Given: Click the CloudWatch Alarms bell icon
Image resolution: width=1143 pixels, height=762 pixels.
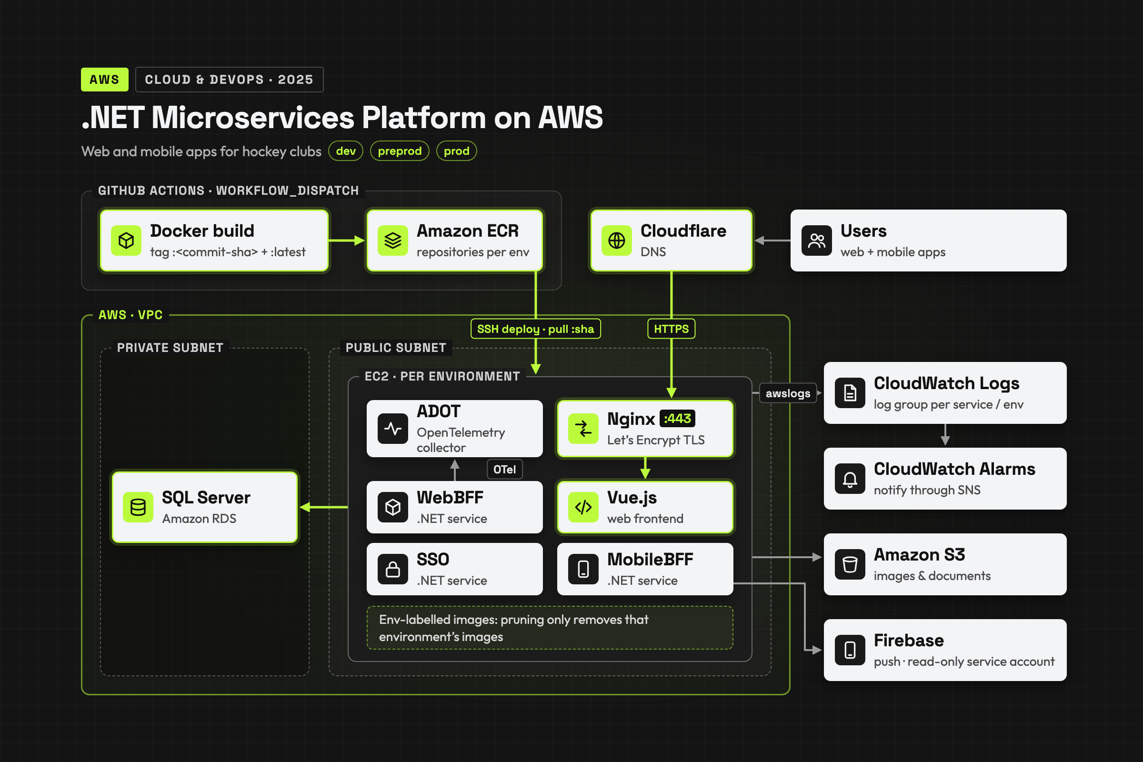Looking at the screenshot, I should point(850,479).
